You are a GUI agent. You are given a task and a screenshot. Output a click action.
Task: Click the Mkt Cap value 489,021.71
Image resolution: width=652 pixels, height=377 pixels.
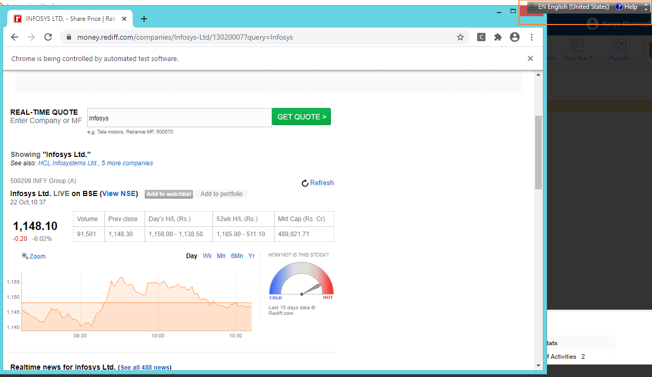click(293, 234)
